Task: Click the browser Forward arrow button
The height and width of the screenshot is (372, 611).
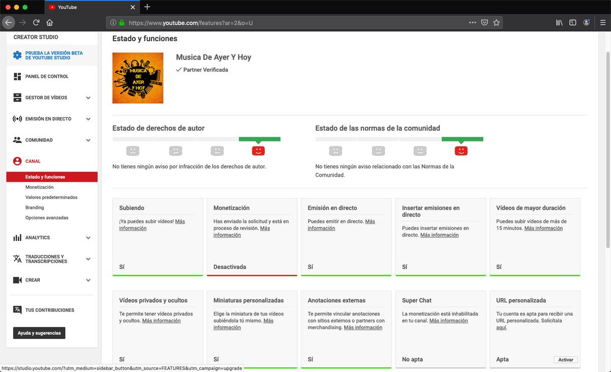Action: coord(22,22)
